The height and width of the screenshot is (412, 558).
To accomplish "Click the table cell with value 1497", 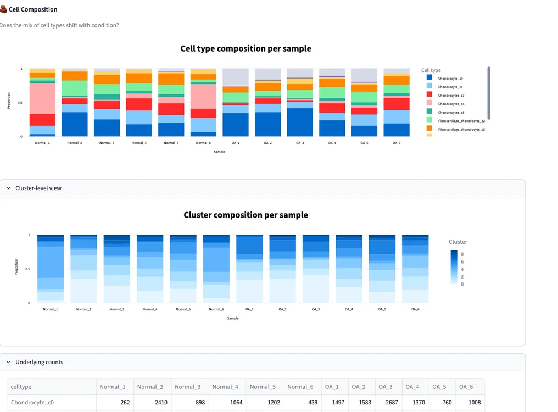I will (x=335, y=402).
